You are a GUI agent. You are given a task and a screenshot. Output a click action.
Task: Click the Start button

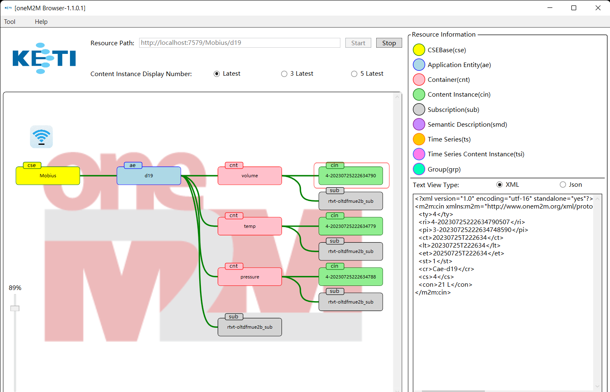pos(358,43)
